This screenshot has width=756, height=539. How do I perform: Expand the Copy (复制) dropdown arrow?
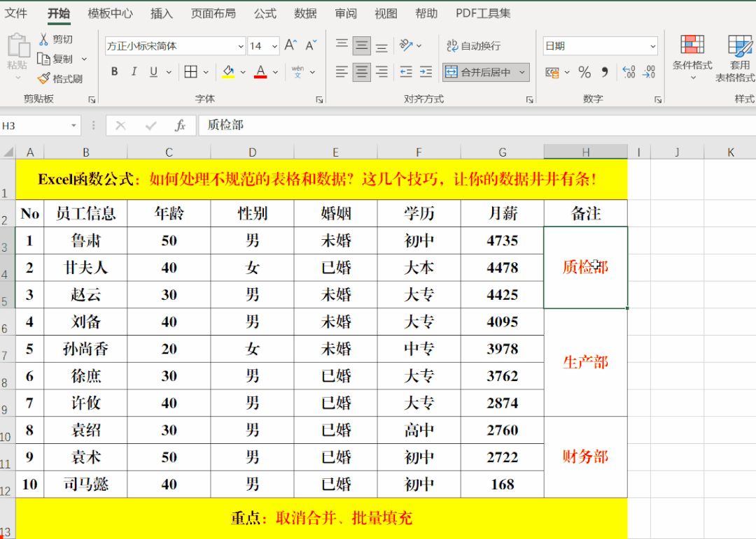pos(85,59)
